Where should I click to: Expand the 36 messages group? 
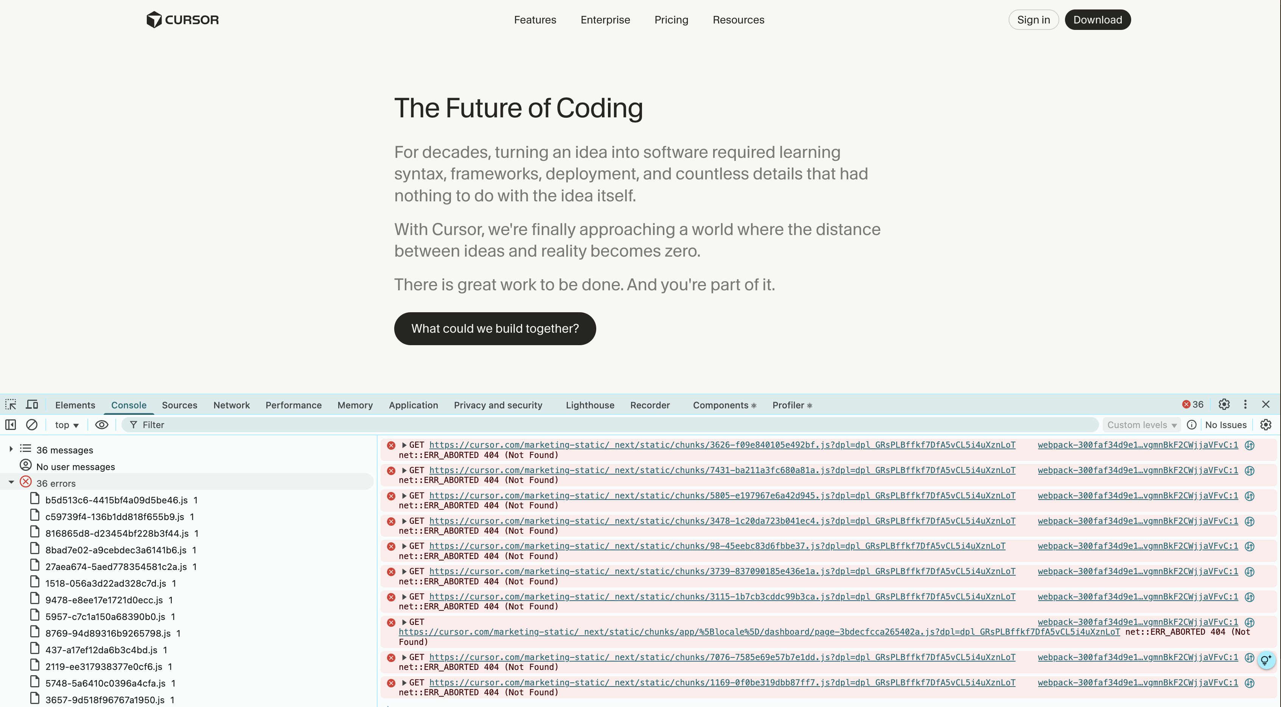(x=11, y=449)
